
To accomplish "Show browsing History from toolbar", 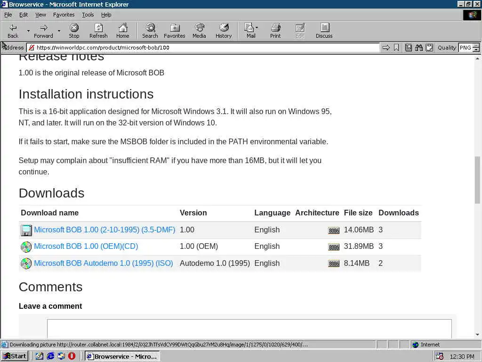I will [x=224, y=31].
